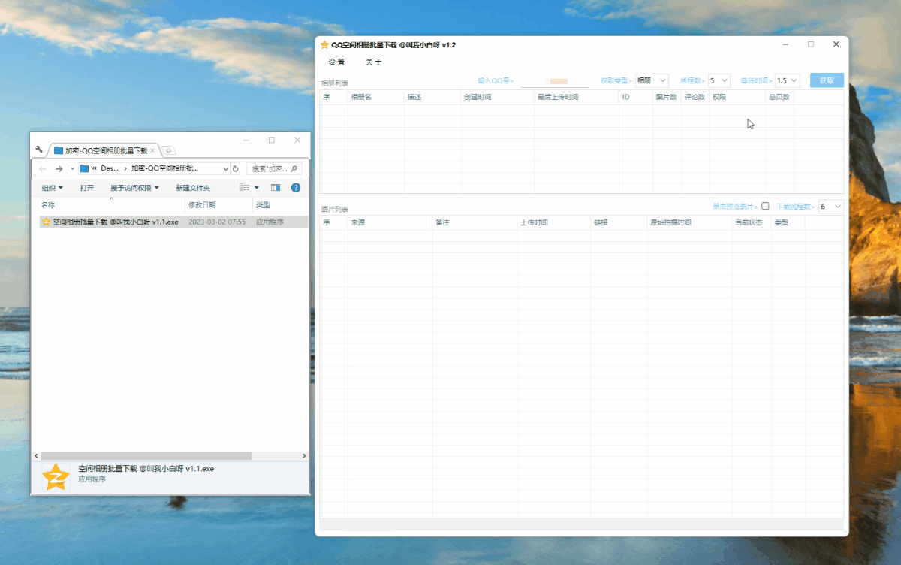Toggle the preview pane icon in Explorer toolbar
The image size is (901, 565).
(276, 188)
